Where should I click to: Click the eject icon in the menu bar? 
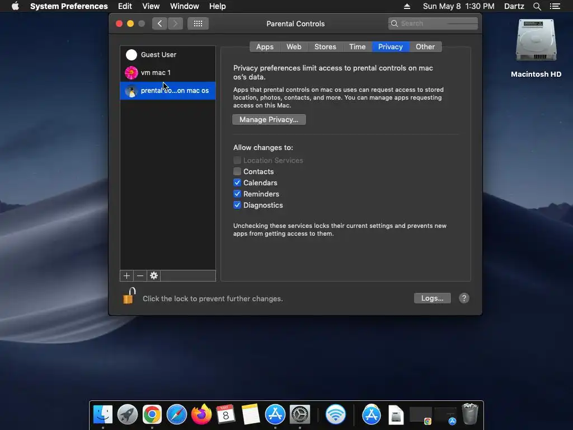pyautogui.click(x=407, y=6)
